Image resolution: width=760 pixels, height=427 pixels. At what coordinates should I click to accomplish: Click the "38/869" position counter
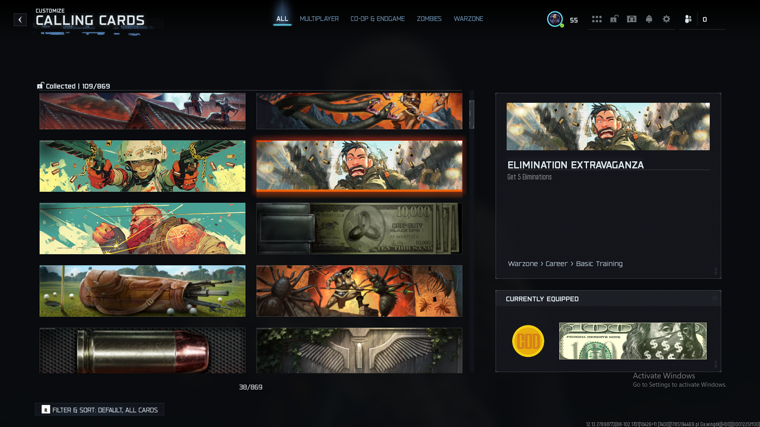[x=251, y=387]
